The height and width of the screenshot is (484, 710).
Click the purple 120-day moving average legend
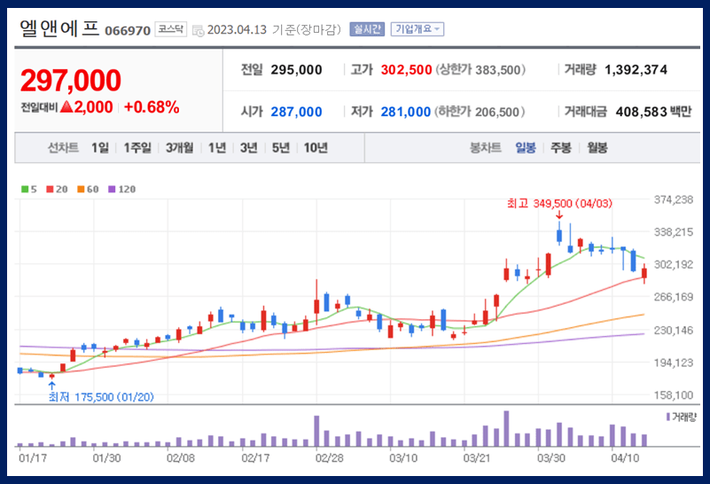click(x=121, y=189)
